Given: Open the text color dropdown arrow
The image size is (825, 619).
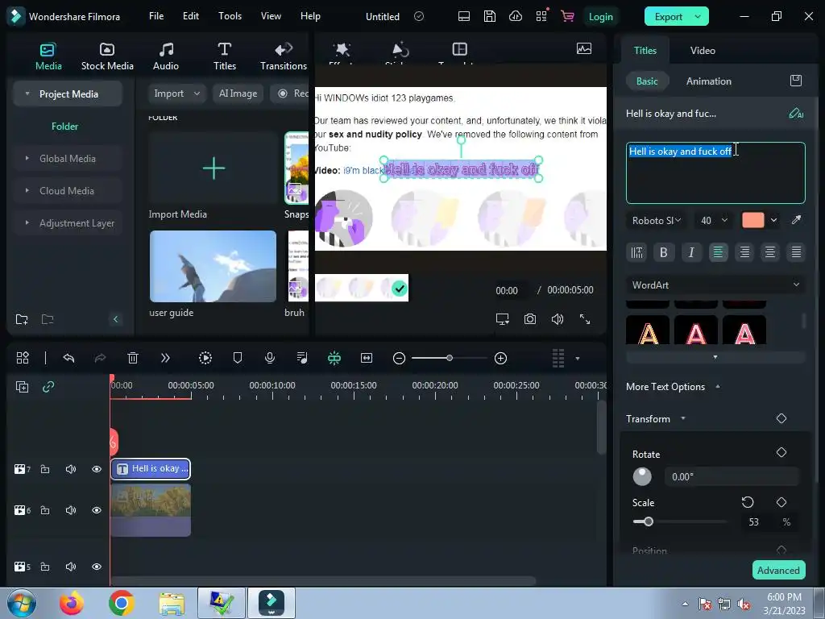Looking at the screenshot, I should coord(773,220).
